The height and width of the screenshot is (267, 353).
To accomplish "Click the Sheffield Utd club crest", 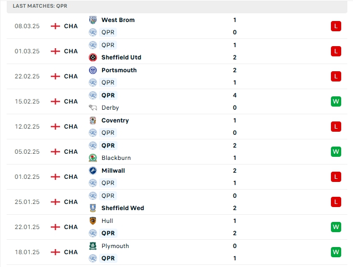I will pyautogui.click(x=93, y=57).
